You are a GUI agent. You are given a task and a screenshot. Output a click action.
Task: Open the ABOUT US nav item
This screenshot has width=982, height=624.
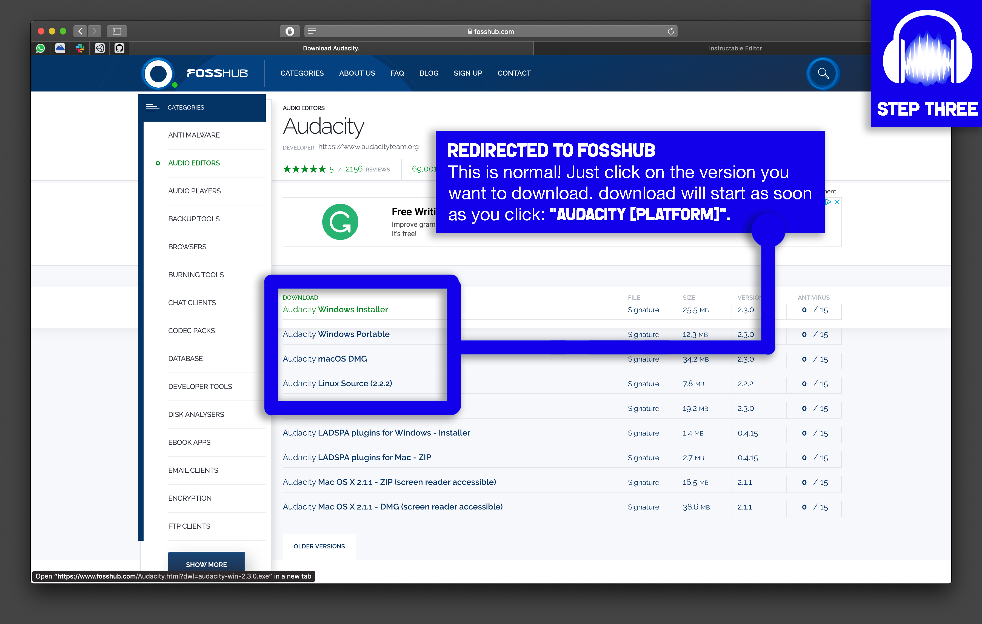pos(357,73)
